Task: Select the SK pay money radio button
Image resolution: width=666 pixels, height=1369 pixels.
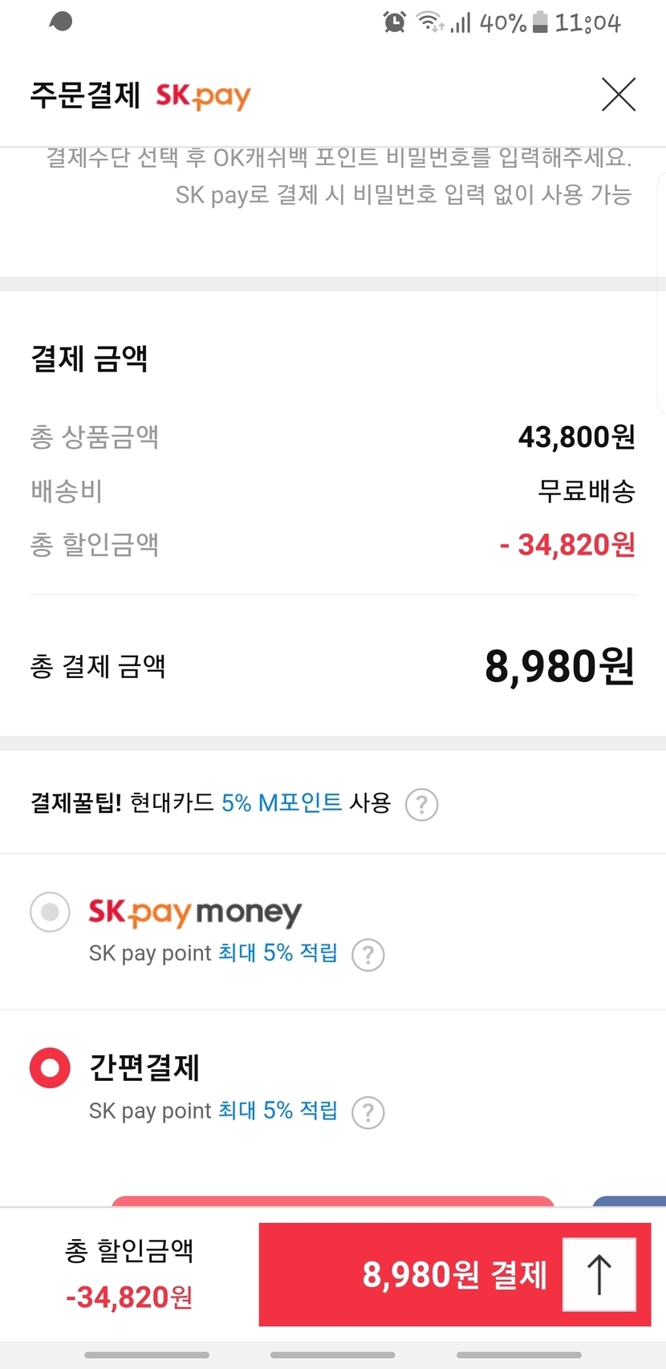Action: [x=50, y=912]
